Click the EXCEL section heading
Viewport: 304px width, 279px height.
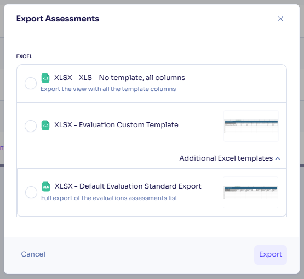point(24,56)
